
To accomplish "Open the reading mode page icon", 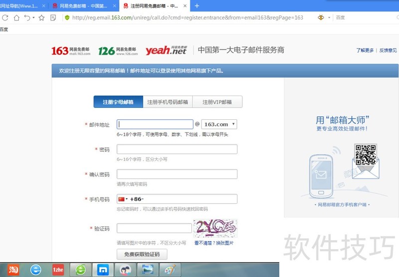I will coord(53,17).
